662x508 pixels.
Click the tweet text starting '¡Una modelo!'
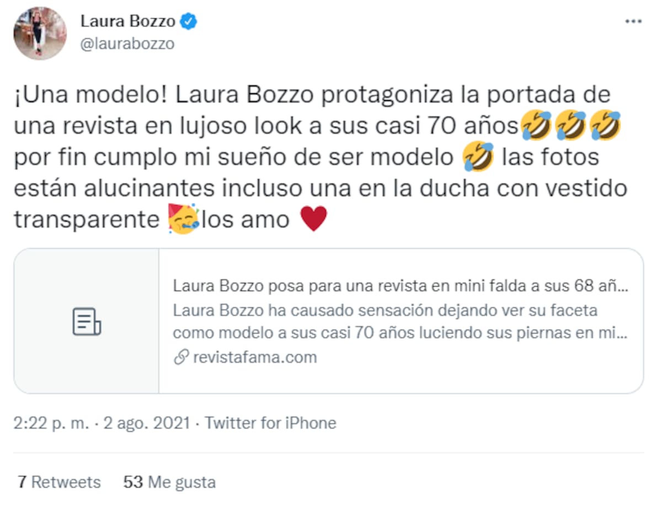(x=321, y=157)
